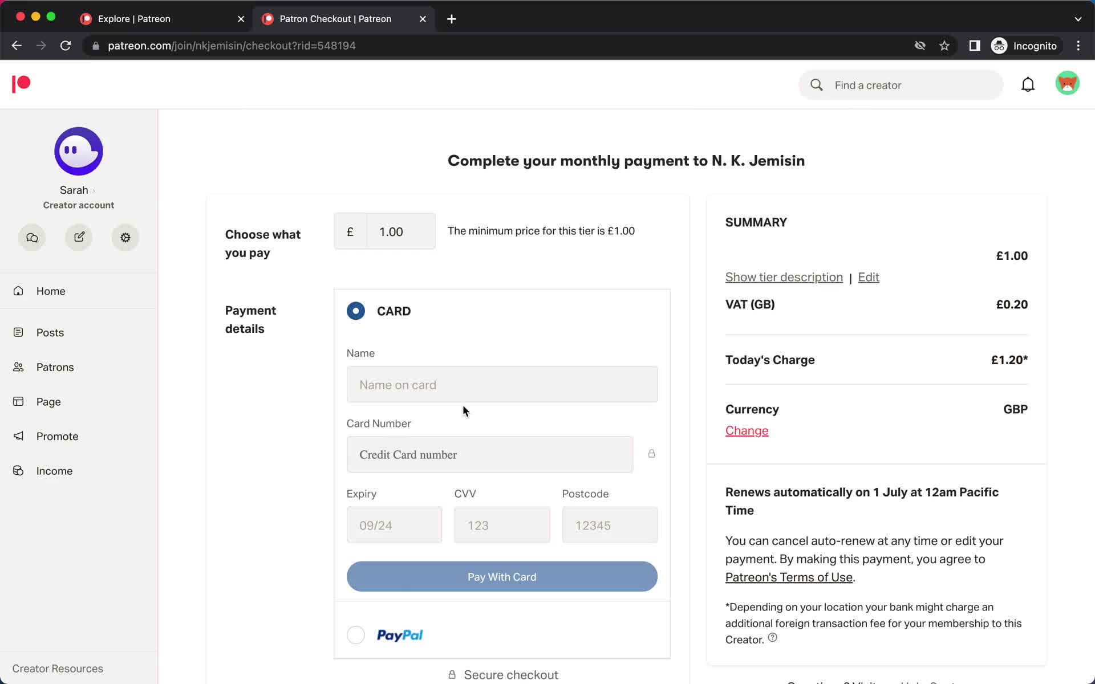Click the lock icon beside Card Number
This screenshot has width=1095, height=684.
[x=651, y=454]
